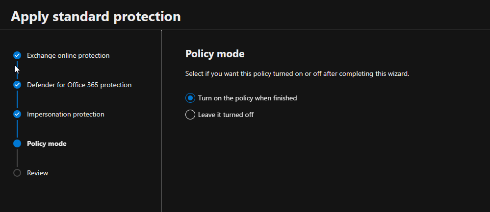Screen dimensions: 490x212
Task: Click grey connector line above Review step
Action: (x=17, y=158)
